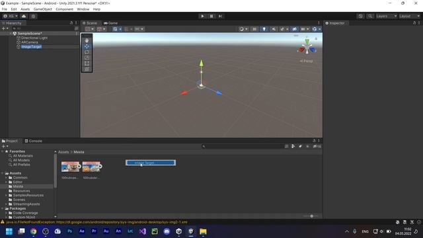The height and width of the screenshot is (238, 423).
Task: Open the File menu
Action: click(x=5, y=9)
